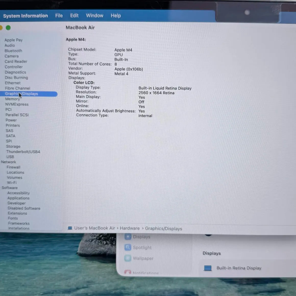
Task: Click the Wallpaper icon in settings sidebar
Action: [x=128, y=258]
